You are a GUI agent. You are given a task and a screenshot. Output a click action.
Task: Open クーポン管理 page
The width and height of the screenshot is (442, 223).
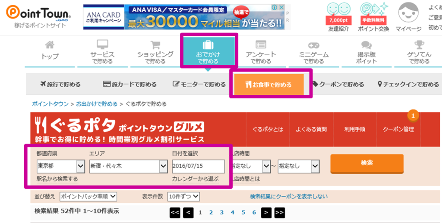(398, 129)
